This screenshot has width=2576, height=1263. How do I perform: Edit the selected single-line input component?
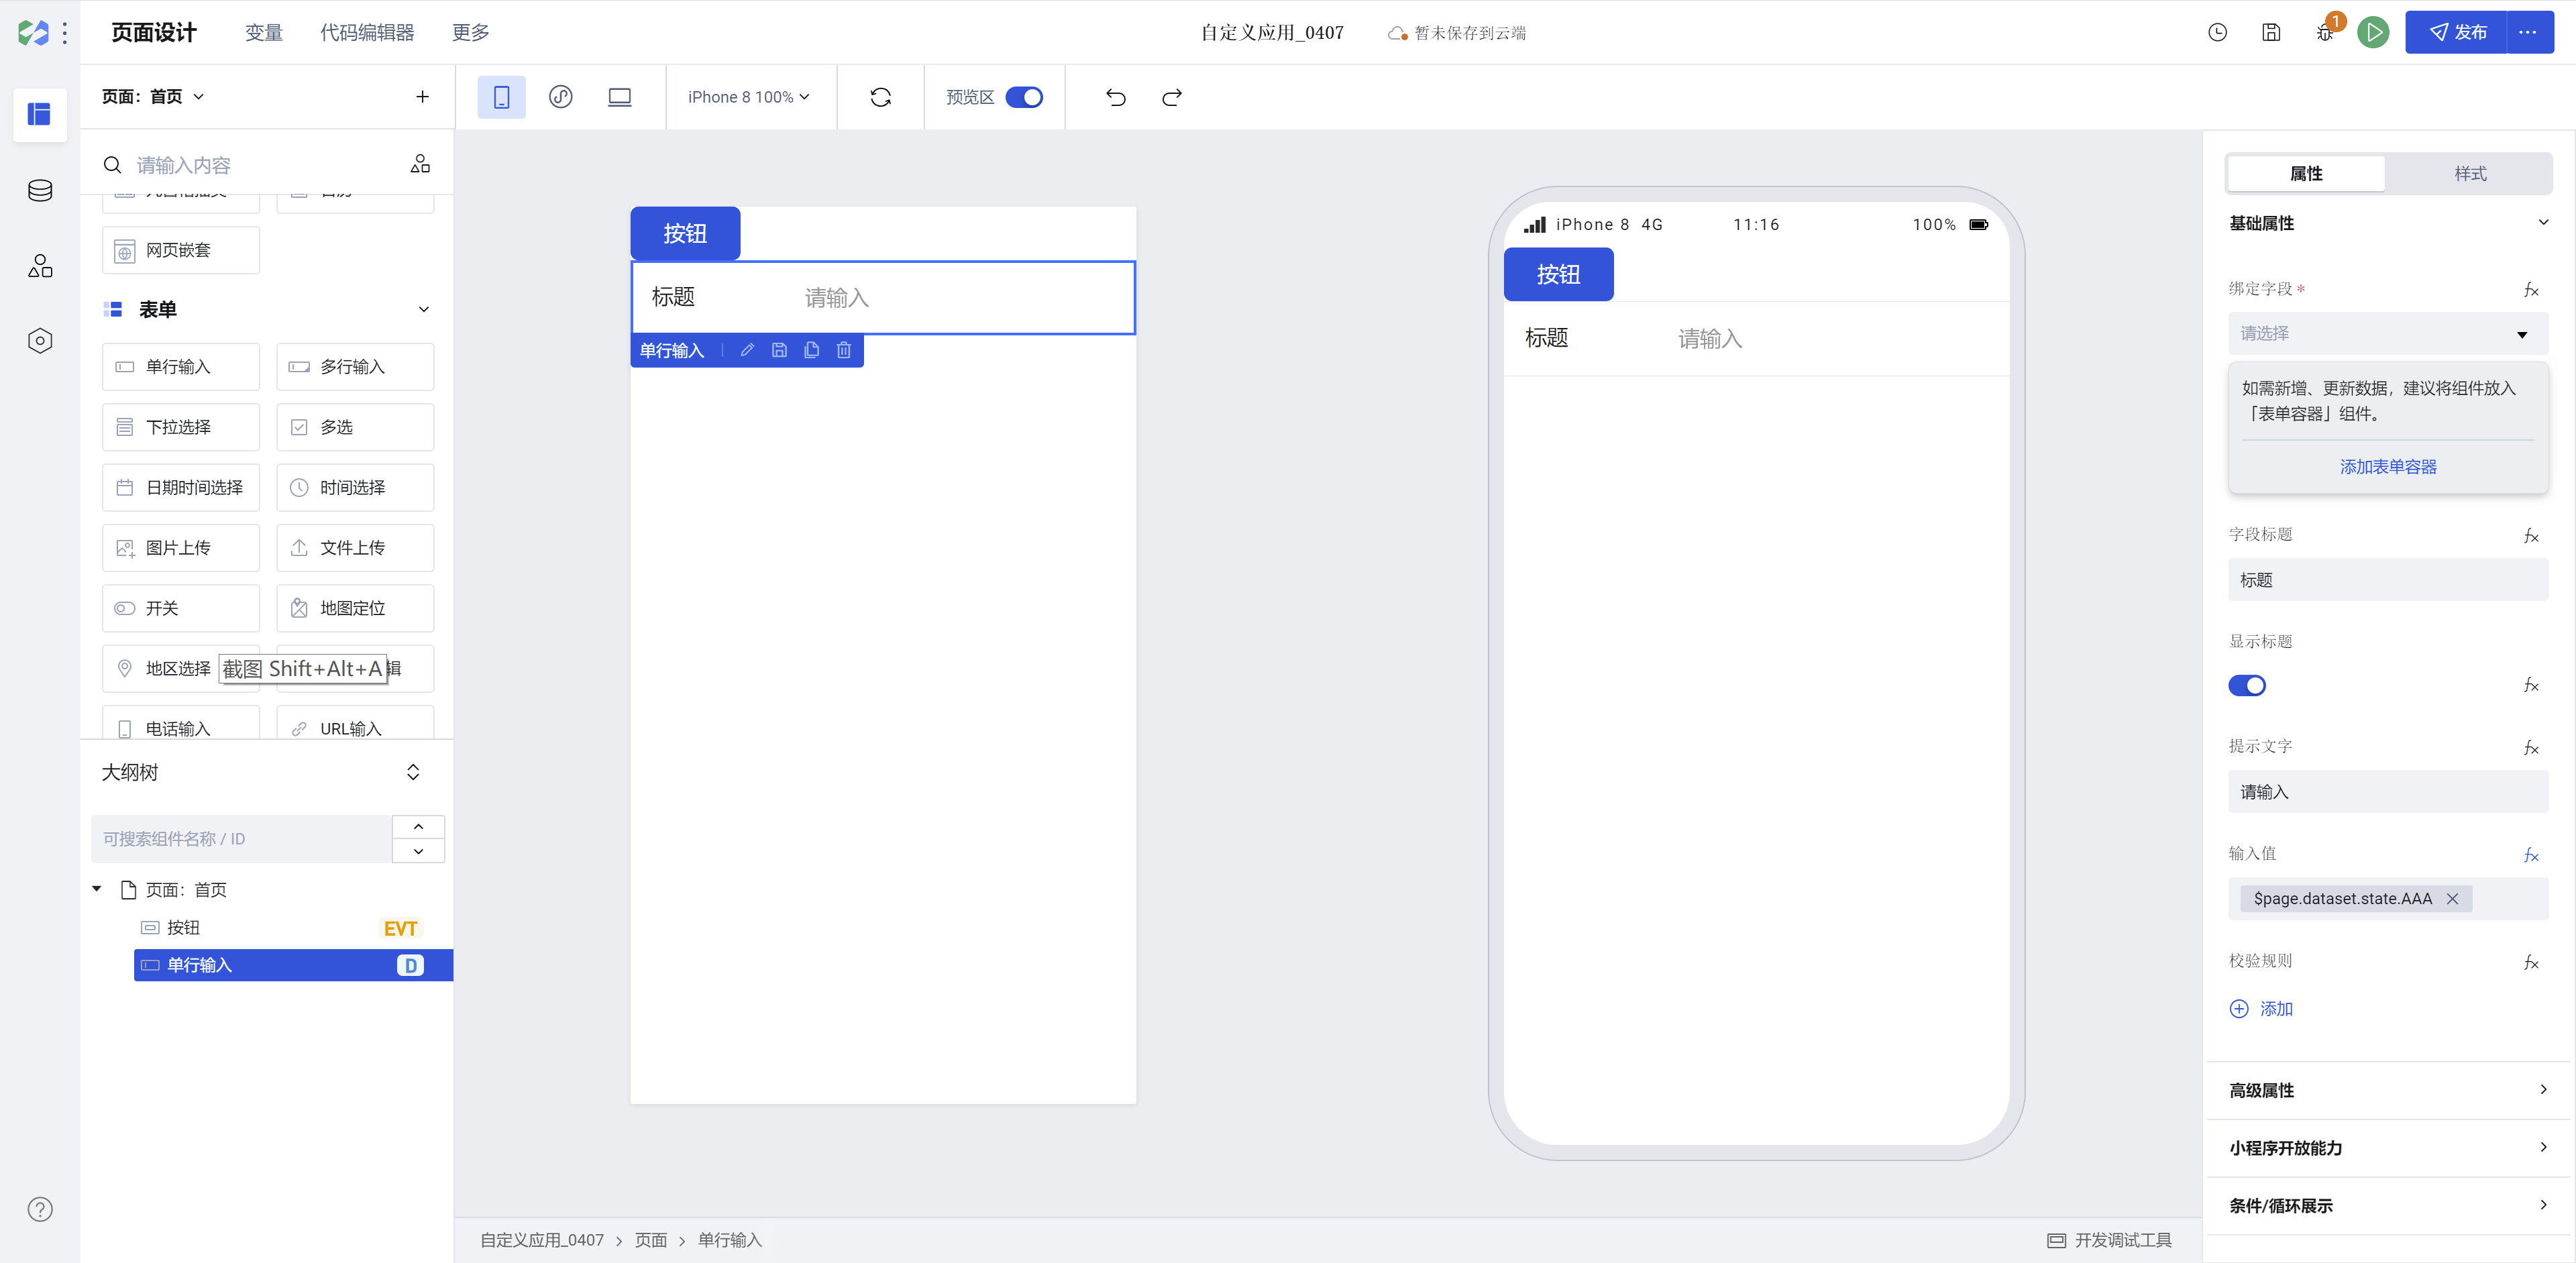tap(747, 350)
